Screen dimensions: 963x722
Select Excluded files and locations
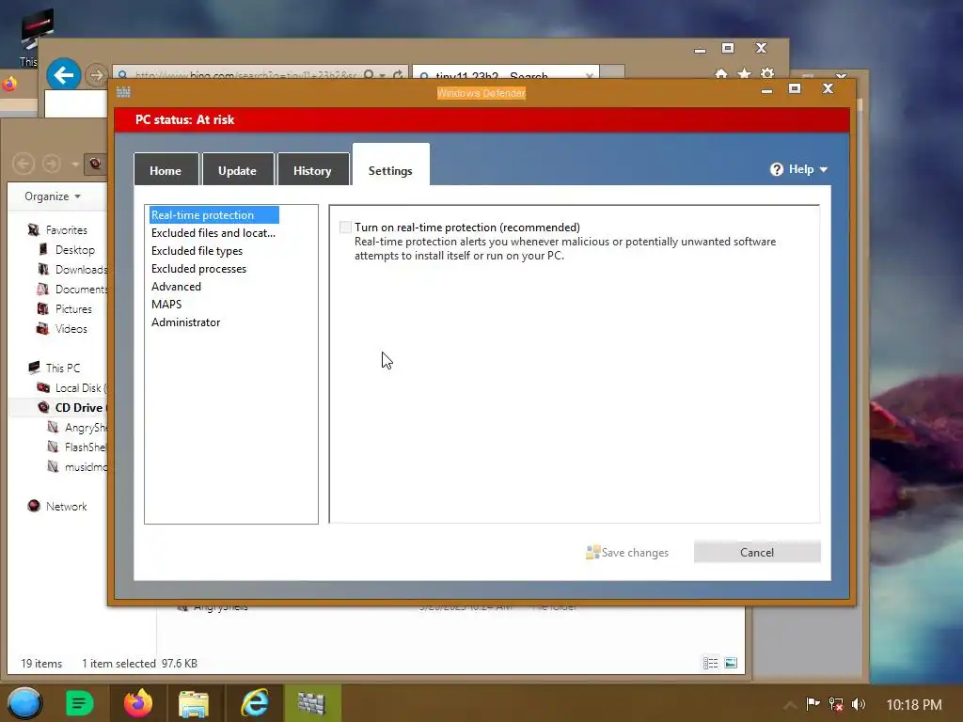coord(213,233)
